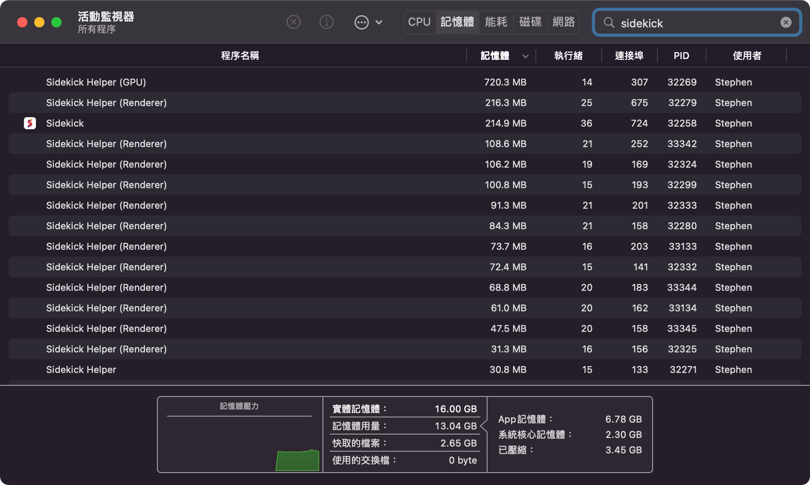Select the Renderer row using 216.3 MB
The width and height of the screenshot is (810, 485).
coord(405,103)
